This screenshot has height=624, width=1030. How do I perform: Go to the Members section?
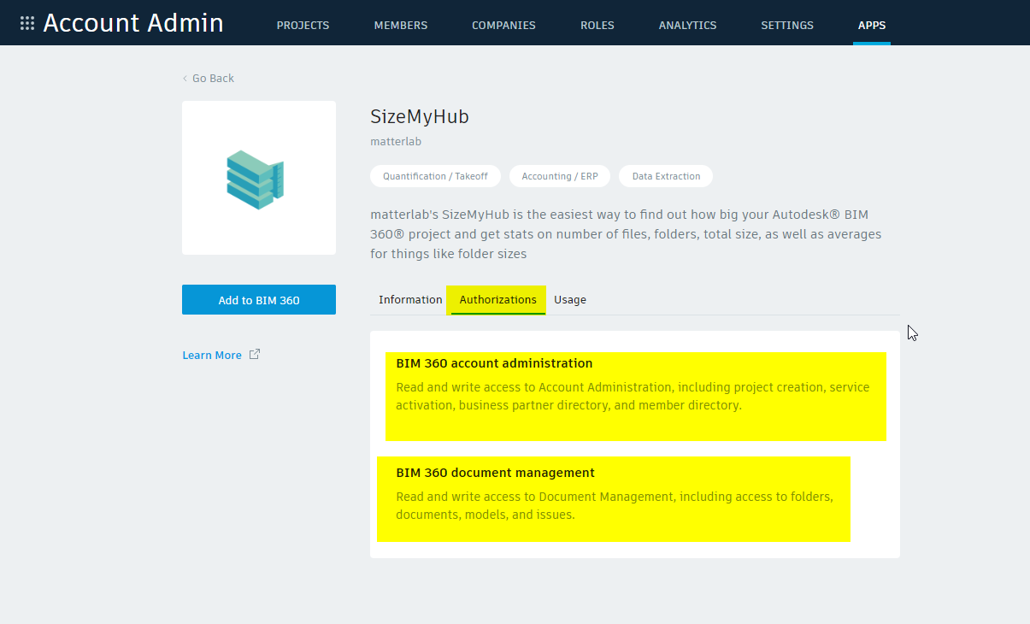pyautogui.click(x=401, y=26)
